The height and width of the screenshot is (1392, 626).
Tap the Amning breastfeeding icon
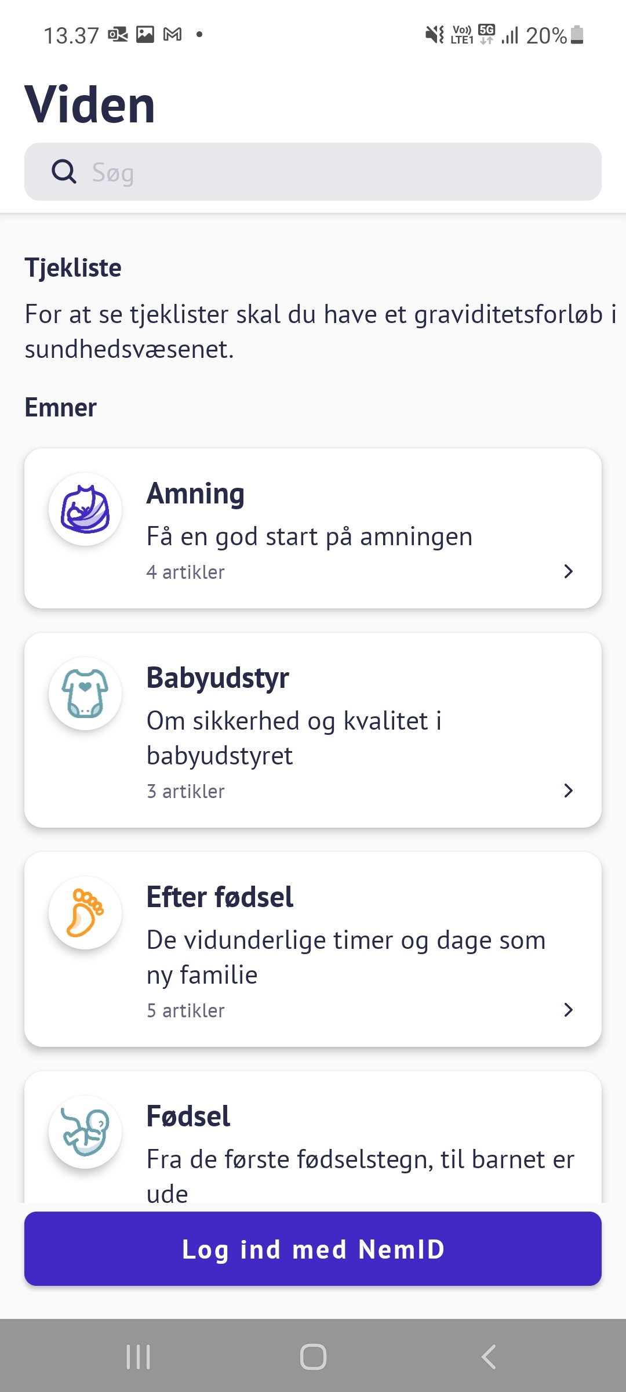(85, 510)
